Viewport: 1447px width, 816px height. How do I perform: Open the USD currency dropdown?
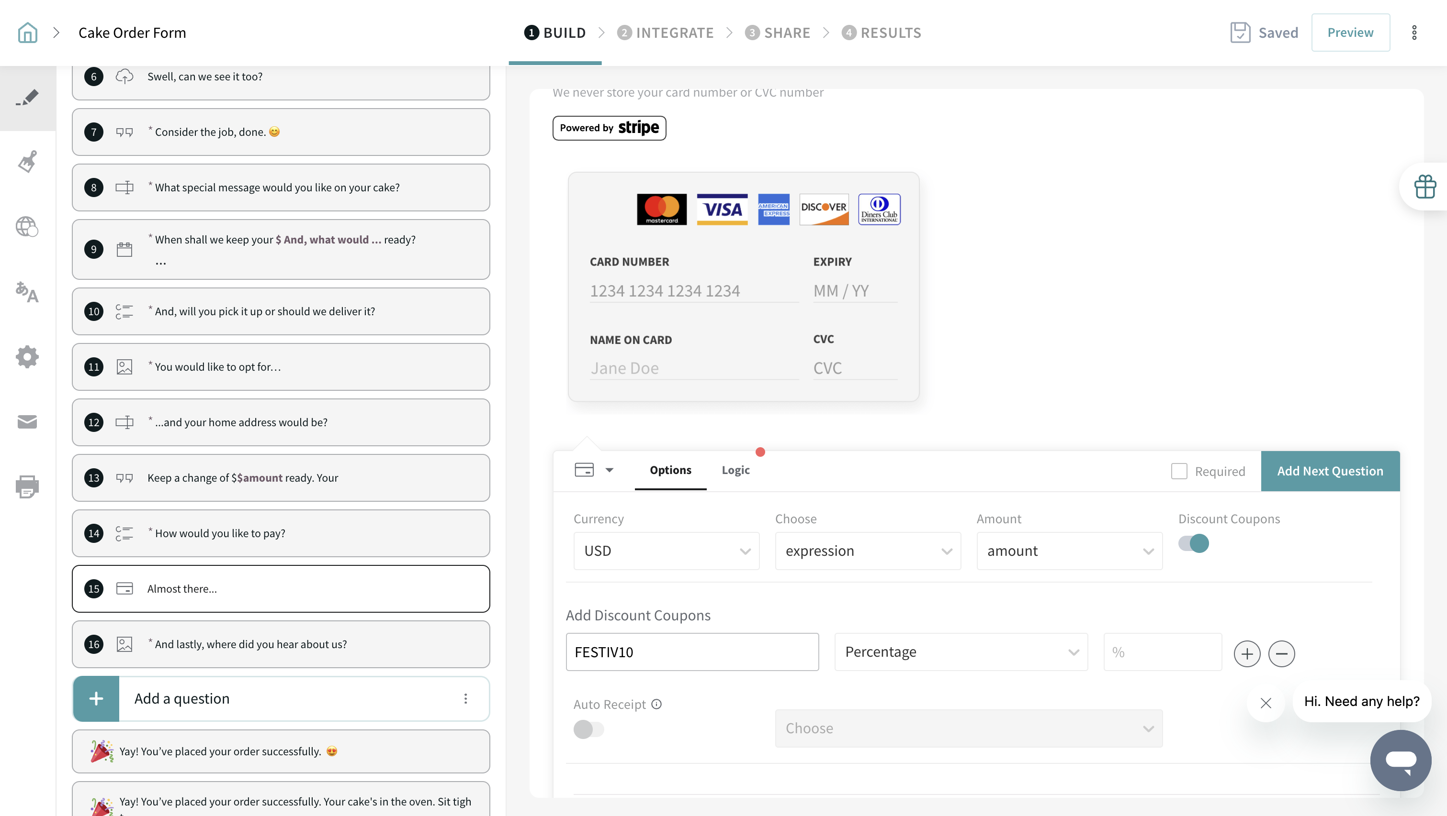666,551
